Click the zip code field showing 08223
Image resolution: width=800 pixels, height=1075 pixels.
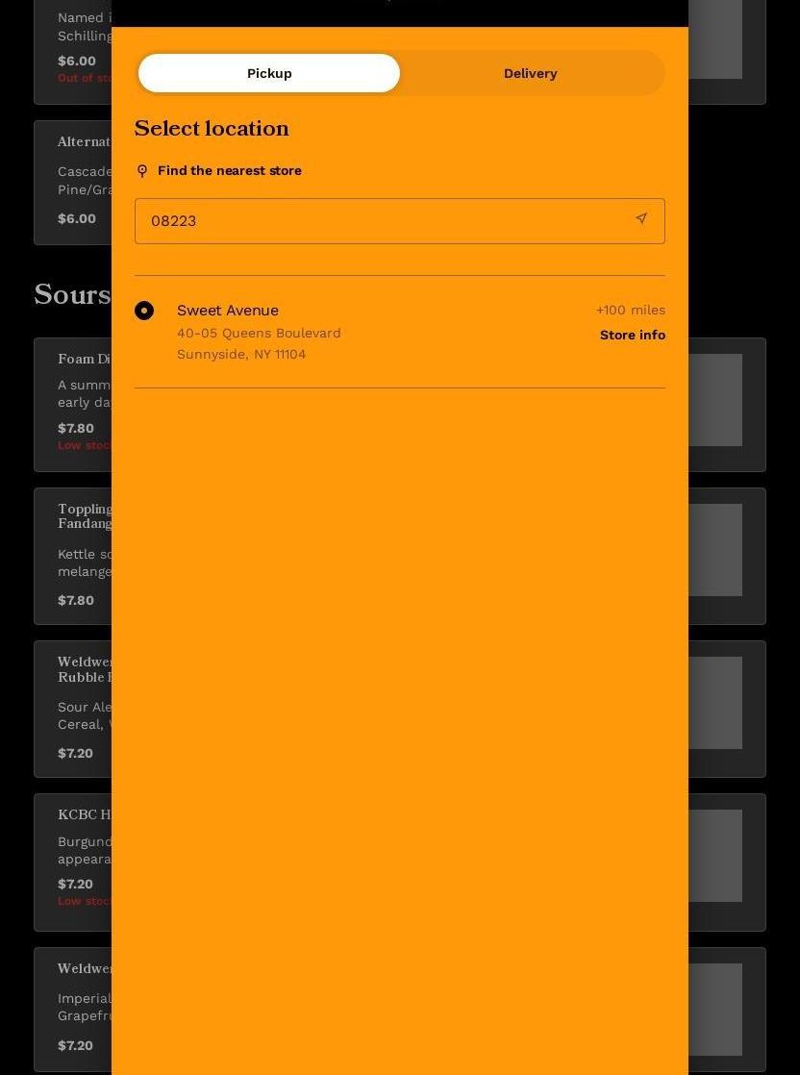(400, 221)
